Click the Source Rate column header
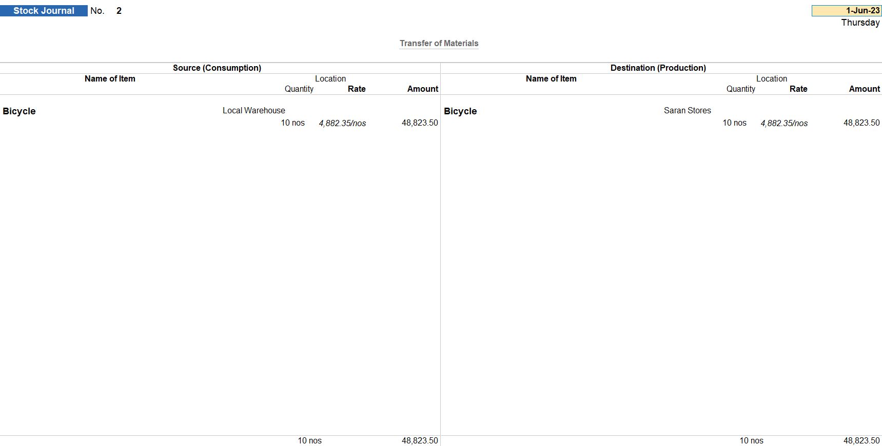The width and height of the screenshot is (882, 446). [x=357, y=89]
